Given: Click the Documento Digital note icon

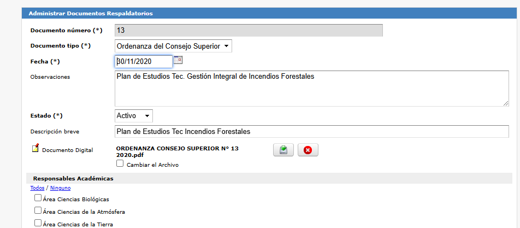Looking at the screenshot, I should (36, 148).
